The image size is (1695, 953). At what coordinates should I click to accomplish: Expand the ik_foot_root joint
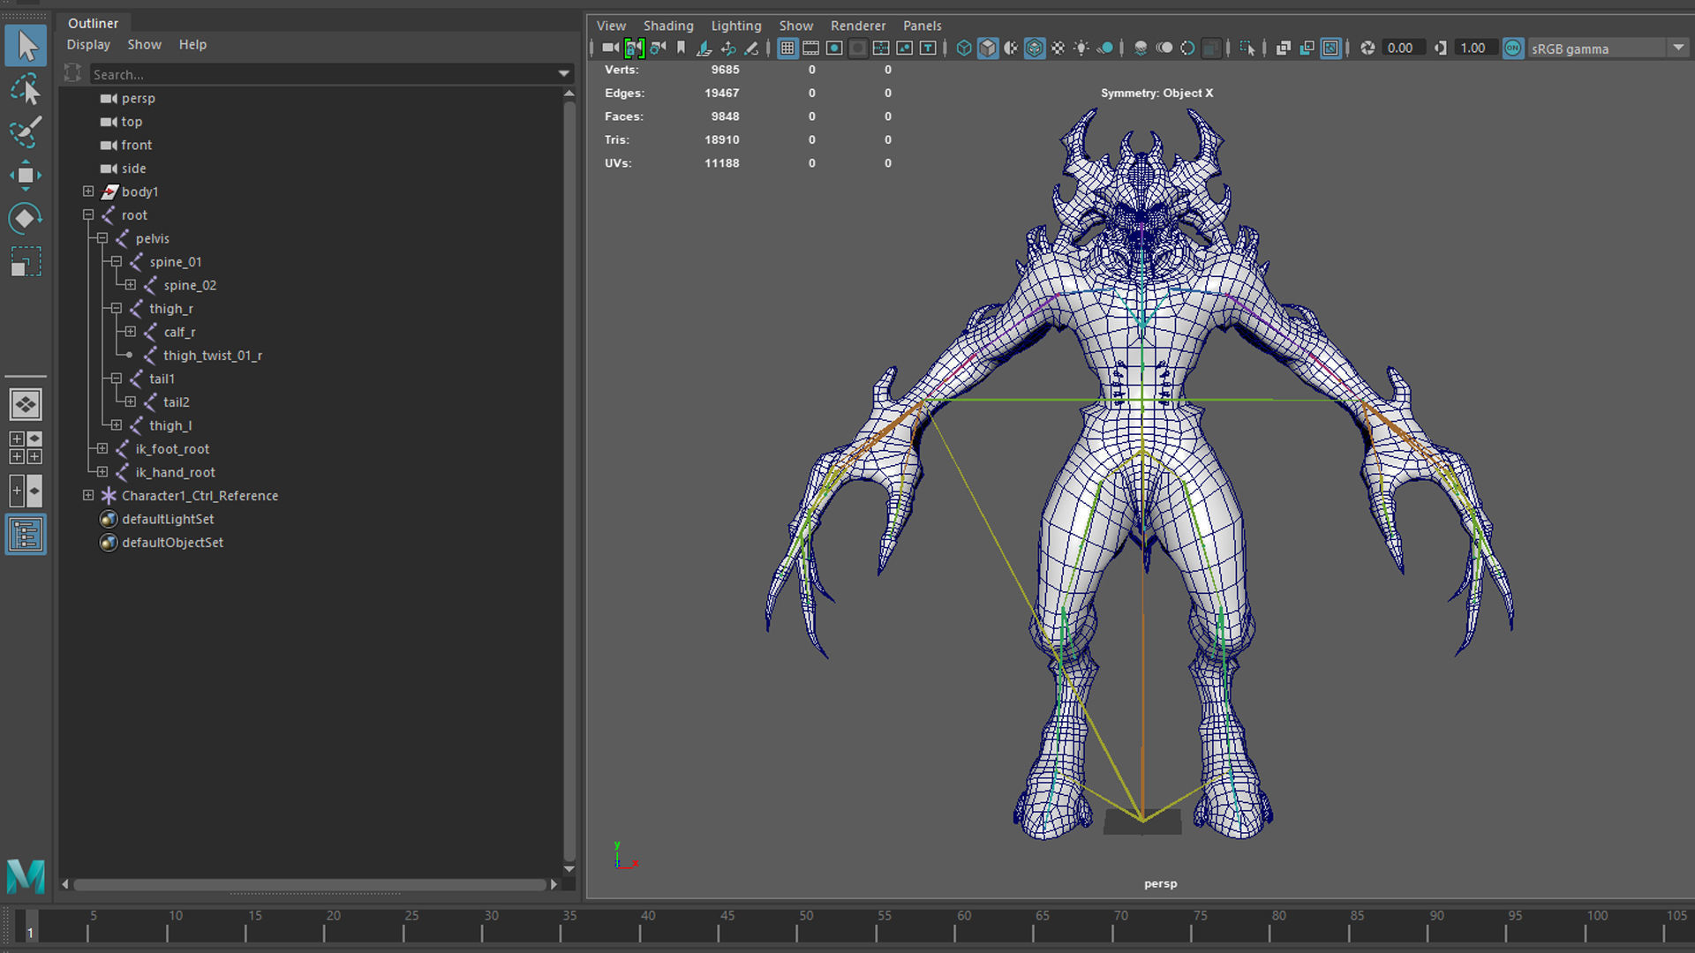(x=102, y=449)
